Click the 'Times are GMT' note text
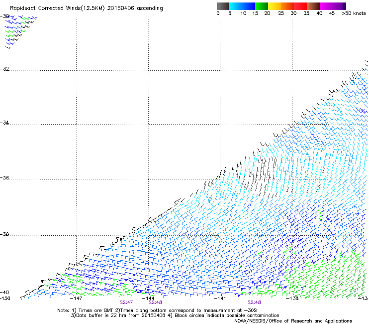This screenshot has height=324, width=368. pos(96,311)
